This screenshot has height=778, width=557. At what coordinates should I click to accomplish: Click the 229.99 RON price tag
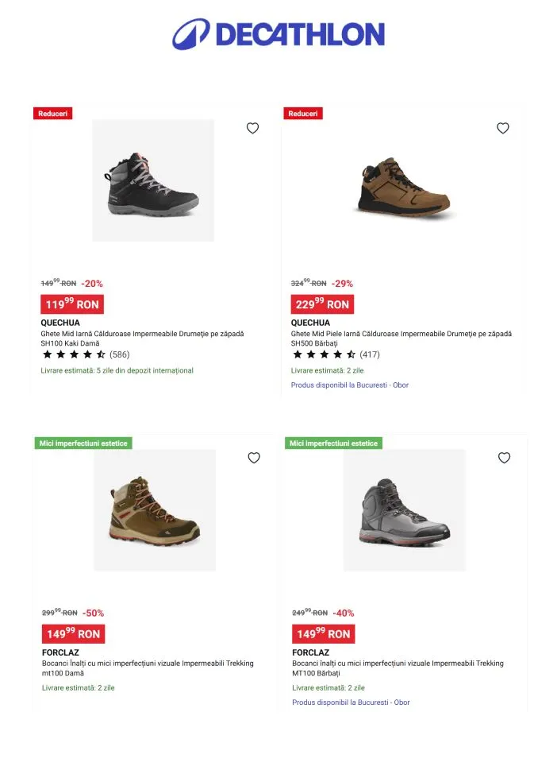pyautogui.click(x=322, y=304)
